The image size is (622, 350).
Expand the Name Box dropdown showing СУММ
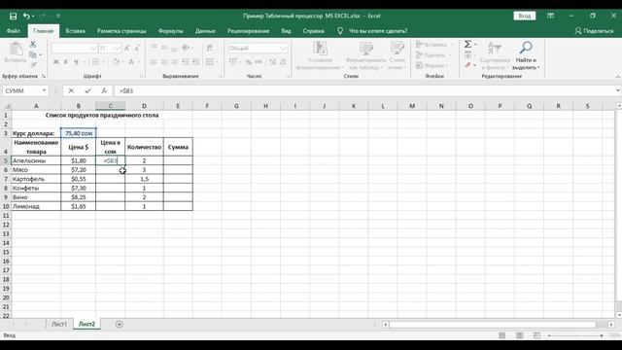coord(44,90)
